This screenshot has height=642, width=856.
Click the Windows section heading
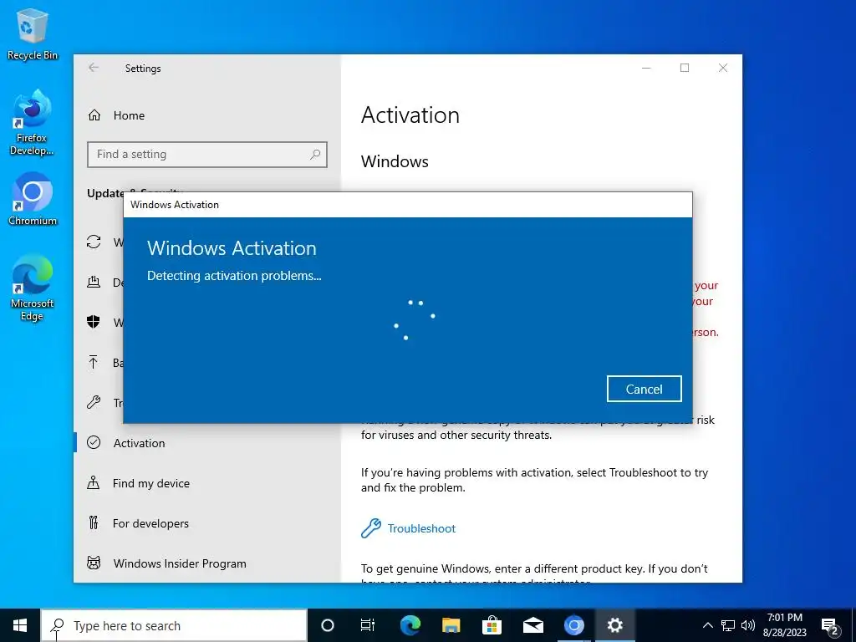click(x=395, y=161)
